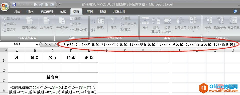Undo the last action
Viewport: 240px width, 95px height.
20,5
